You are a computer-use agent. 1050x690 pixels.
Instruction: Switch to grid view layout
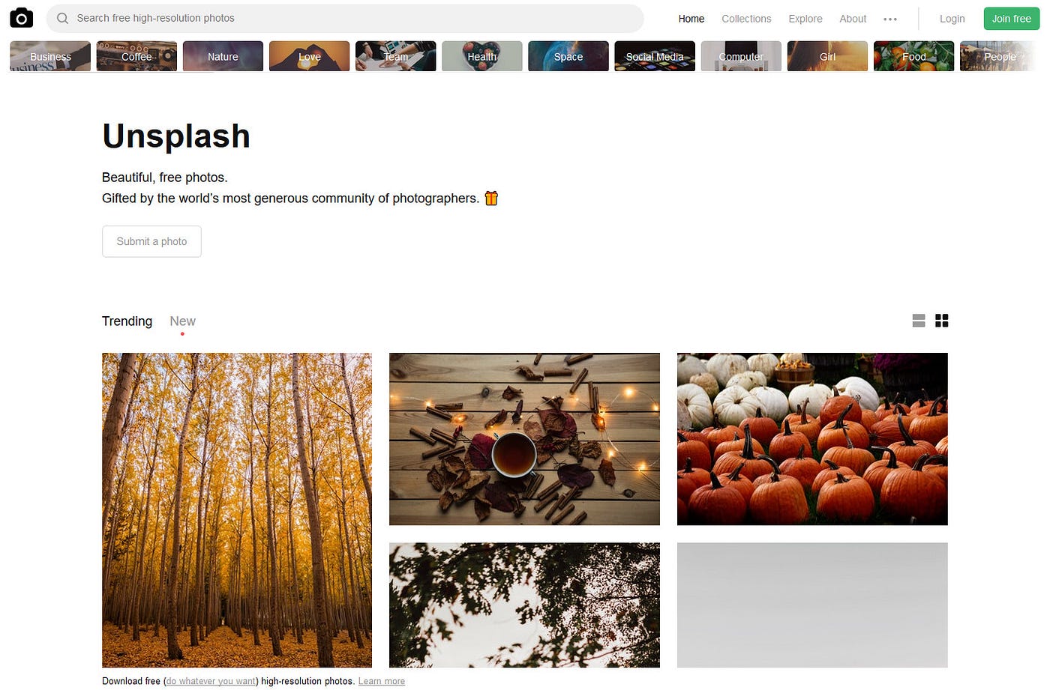[942, 321]
